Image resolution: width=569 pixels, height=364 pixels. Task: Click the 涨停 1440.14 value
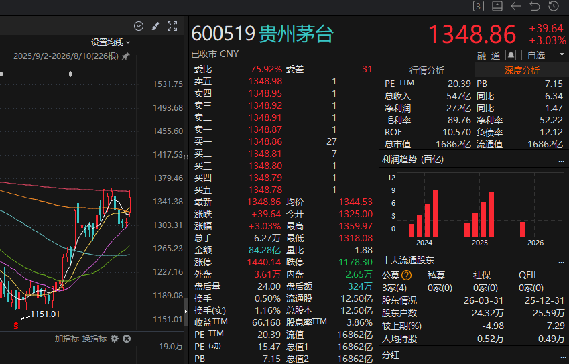tap(264, 262)
